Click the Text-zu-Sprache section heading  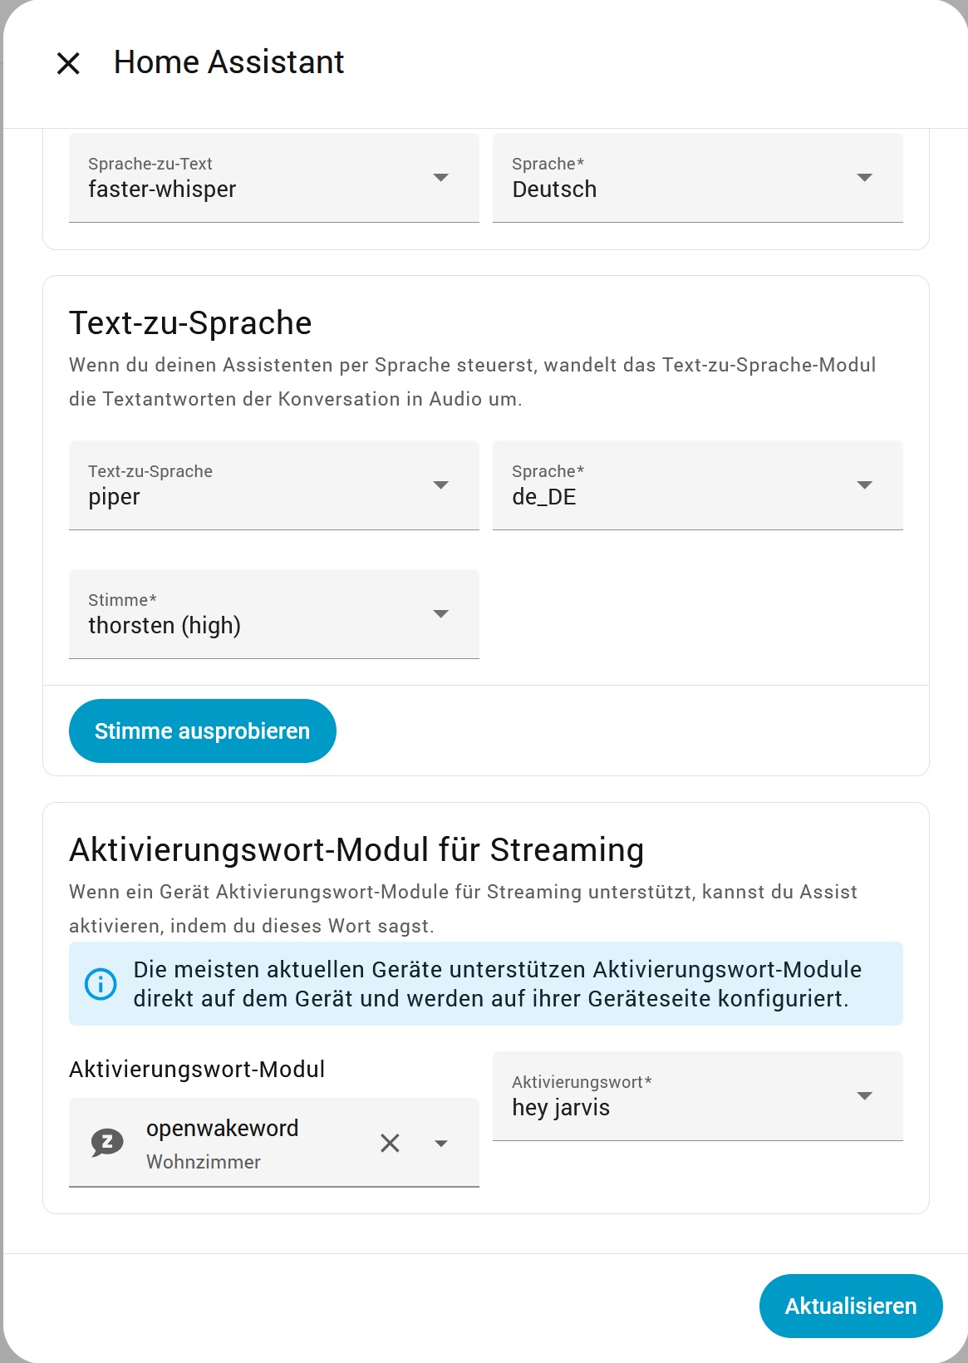coord(190,323)
